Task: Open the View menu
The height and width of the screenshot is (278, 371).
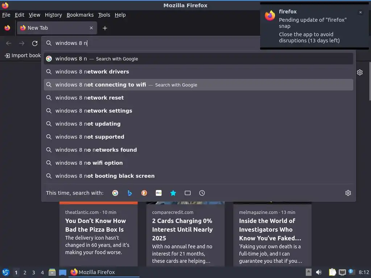Action: (x=34, y=15)
